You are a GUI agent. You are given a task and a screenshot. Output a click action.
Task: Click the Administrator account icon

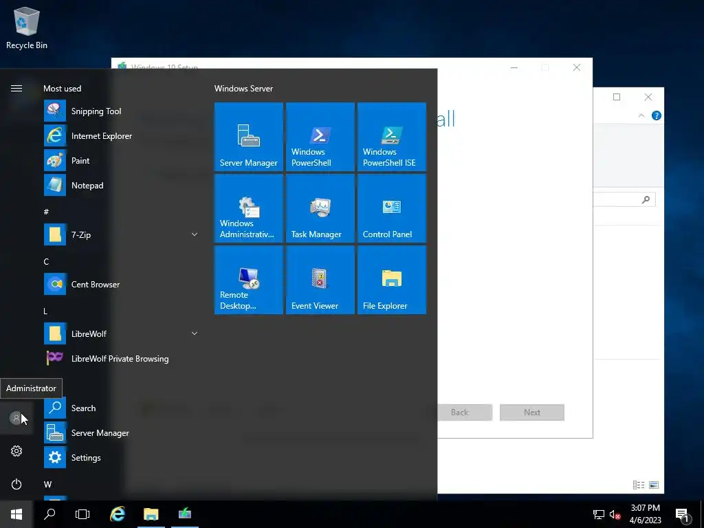pyautogui.click(x=16, y=418)
